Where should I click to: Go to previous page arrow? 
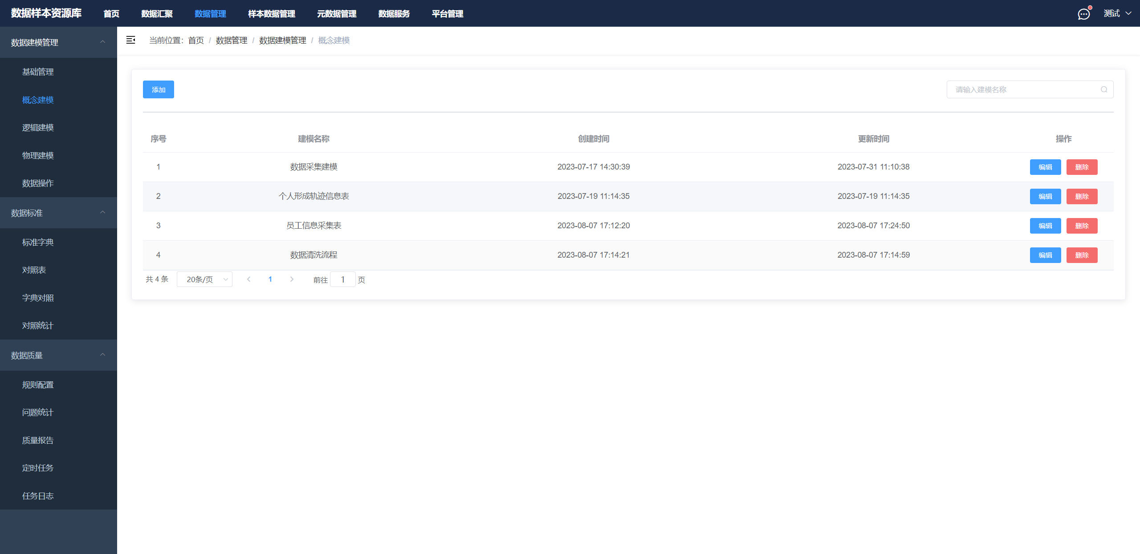click(x=248, y=279)
